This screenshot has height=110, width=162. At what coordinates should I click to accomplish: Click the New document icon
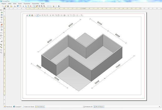[x=2, y=6]
